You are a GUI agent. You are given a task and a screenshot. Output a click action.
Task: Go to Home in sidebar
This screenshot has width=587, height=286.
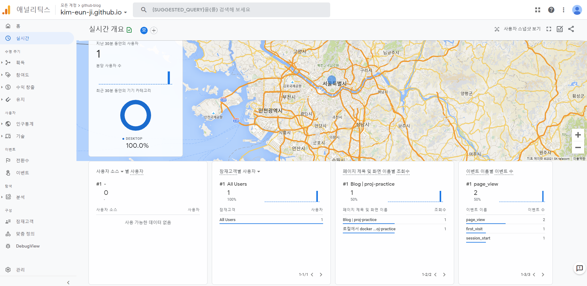(37, 26)
